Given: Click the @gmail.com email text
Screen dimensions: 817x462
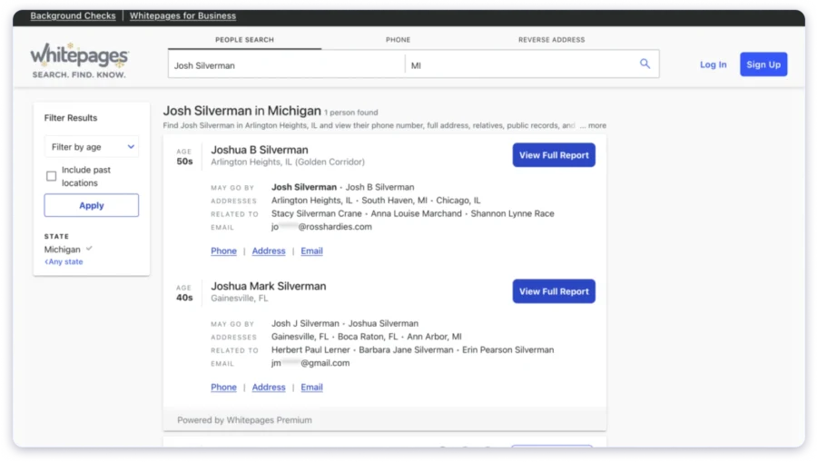Looking at the screenshot, I should (325, 363).
